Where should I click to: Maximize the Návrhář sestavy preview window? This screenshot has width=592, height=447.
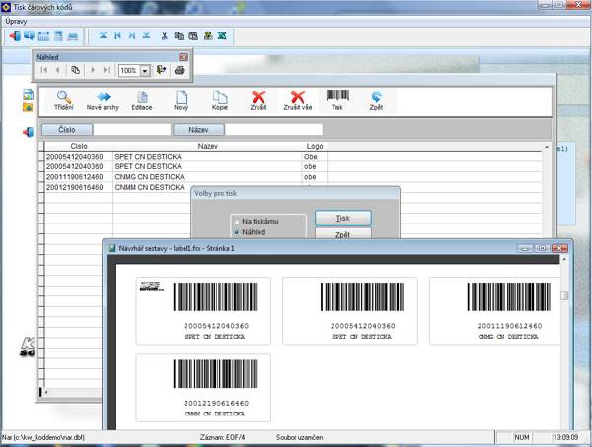click(x=542, y=248)
